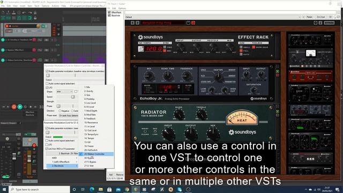The width and height of the screenshot is (343, 193).
Task: Click the Radiator Mix knob
Action: coord(213,134)
